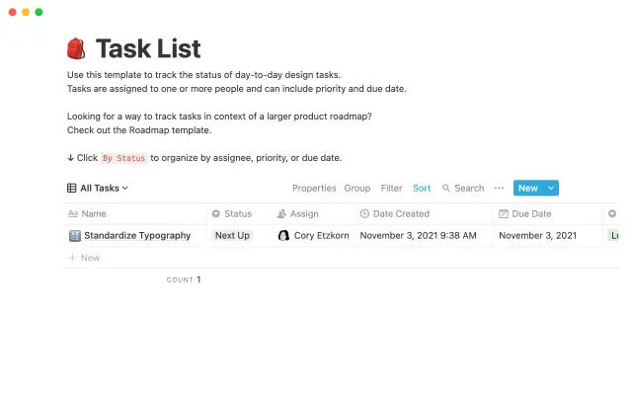The height and width of the screenshot is (395, 632).
Task: Click the people icon in Assign header
Action: pyautogui.click(x=281, y=214)
